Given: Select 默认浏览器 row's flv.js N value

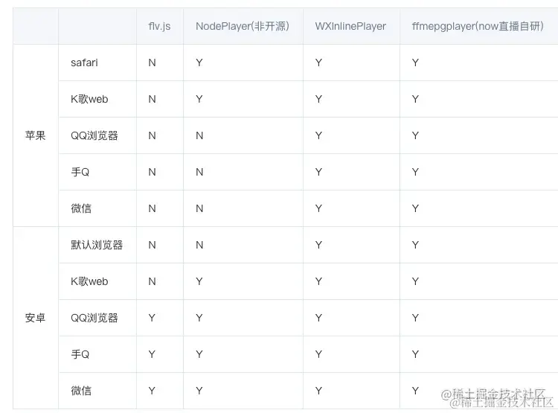Looking at the screenshot, I should point(152,245).
